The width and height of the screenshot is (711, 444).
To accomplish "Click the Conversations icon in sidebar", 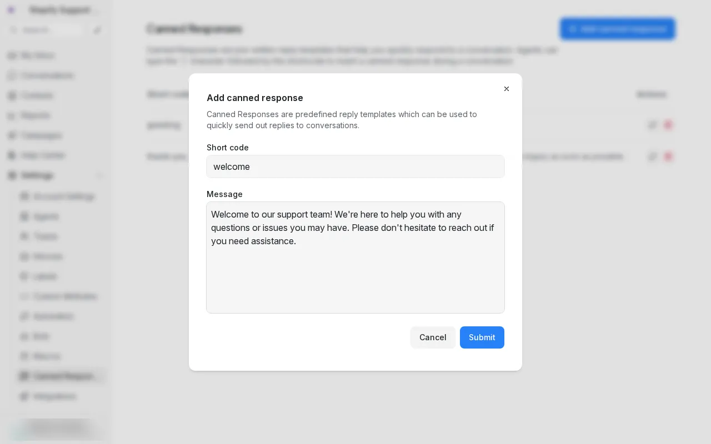I will pos(12,75).
